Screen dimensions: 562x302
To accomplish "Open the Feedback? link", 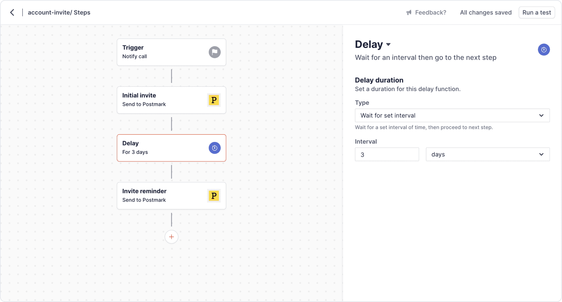I will [x=430, y=13].
